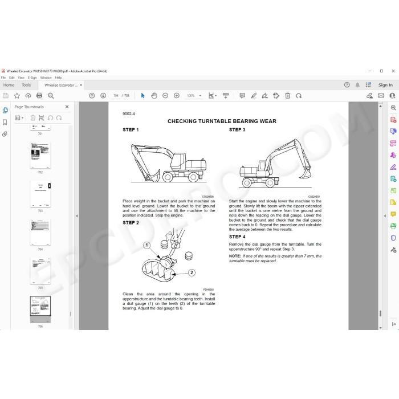
Task: Open the View menu
Action: [21, 78]
